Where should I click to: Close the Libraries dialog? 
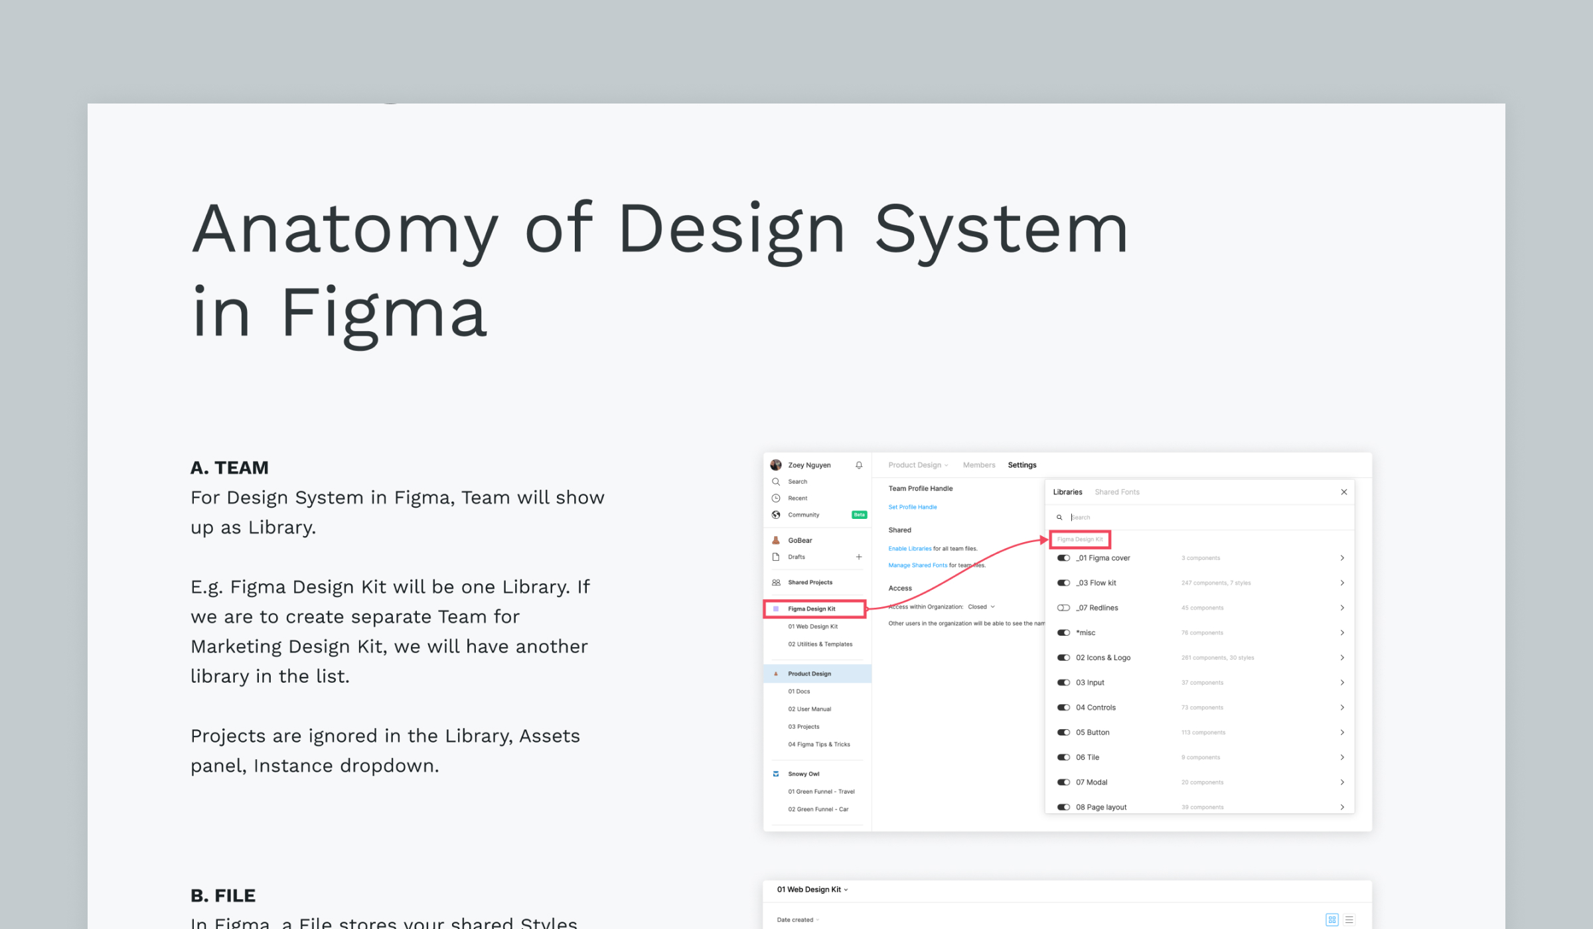[x=1344, y=492]
